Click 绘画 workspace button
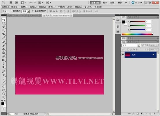Image resolution: width=160 pixels, height=116 pixels. [112, 3]
